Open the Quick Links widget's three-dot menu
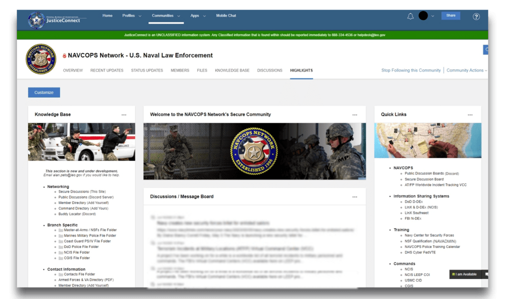 click(470, 115)
